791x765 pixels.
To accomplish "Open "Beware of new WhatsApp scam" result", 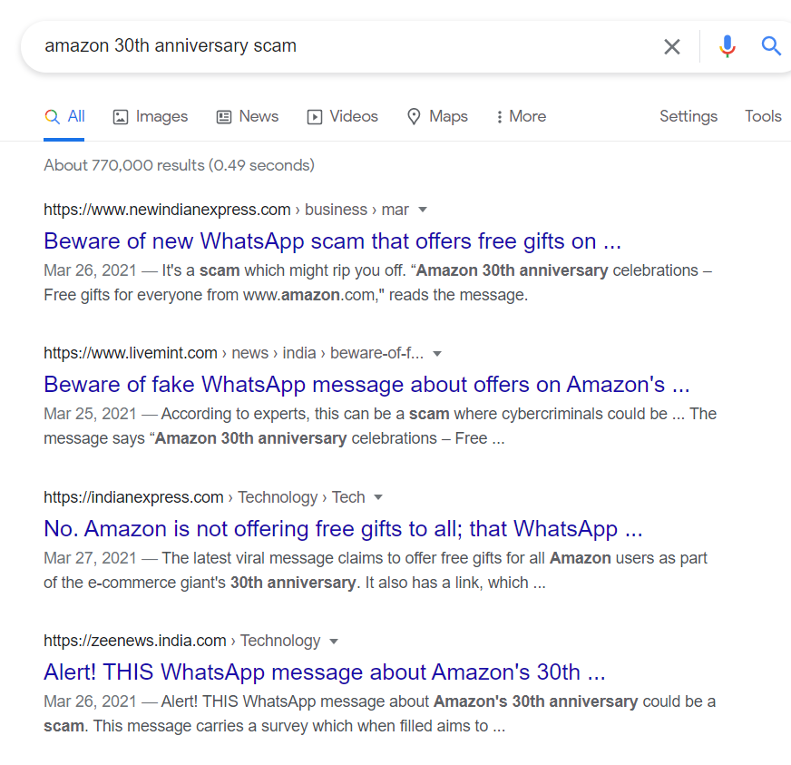I will pyautogui.click(x=332, y=241).
